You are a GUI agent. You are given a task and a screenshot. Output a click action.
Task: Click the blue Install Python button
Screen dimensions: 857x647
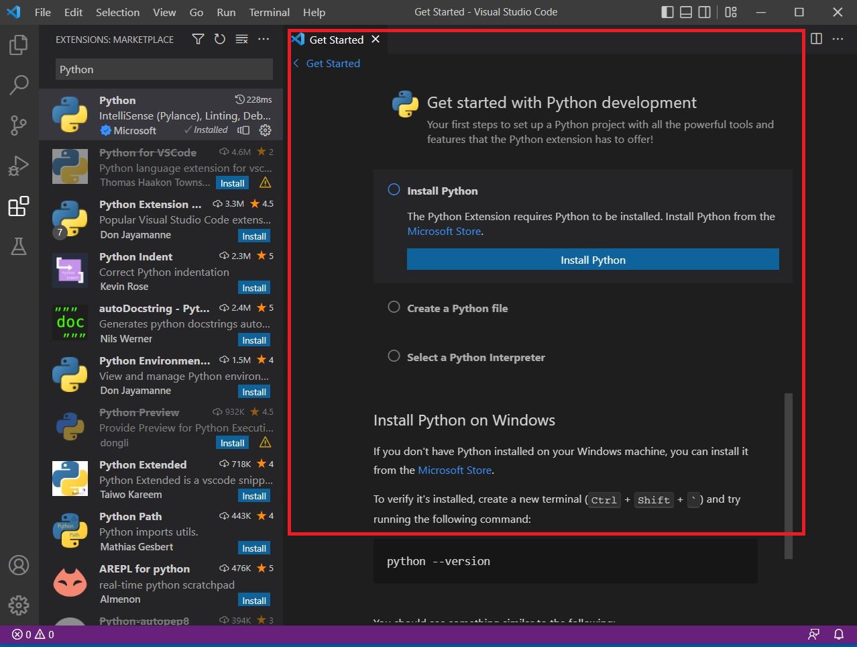[x=593, y=260]
